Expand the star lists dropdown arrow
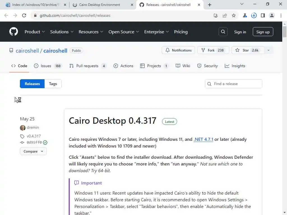 (269, 50)
